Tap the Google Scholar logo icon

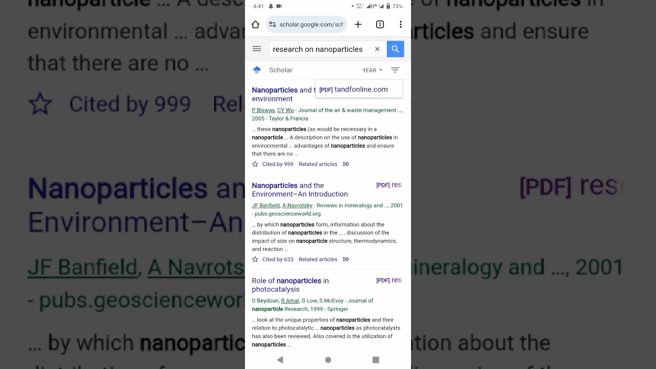[257, 70]
